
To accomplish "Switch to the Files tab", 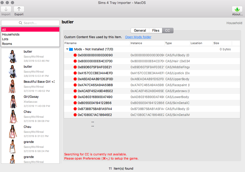I will pyautogui.click(x=156, y=31).
